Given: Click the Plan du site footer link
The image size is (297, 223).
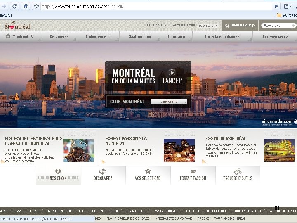Looking at the screenshot, I should (137, 211).
